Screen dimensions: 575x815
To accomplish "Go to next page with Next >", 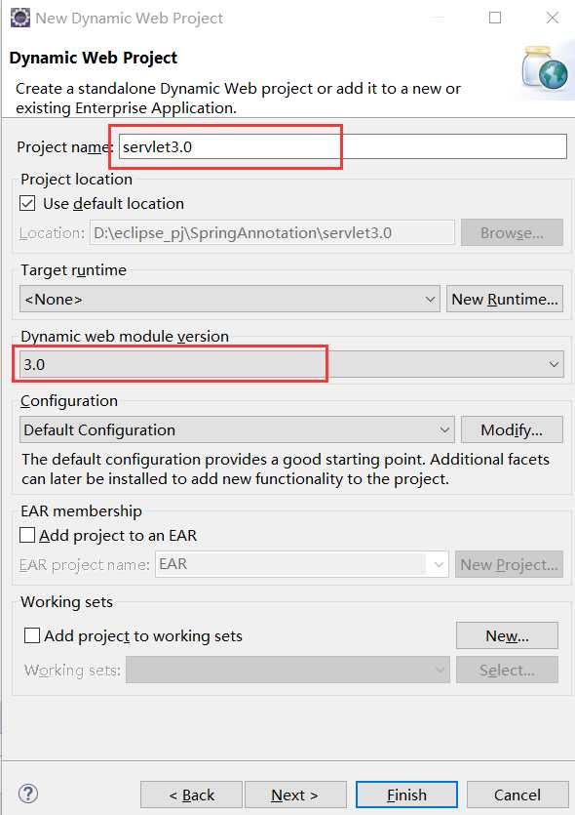I will pyautogui.click(x=295, y=795).
